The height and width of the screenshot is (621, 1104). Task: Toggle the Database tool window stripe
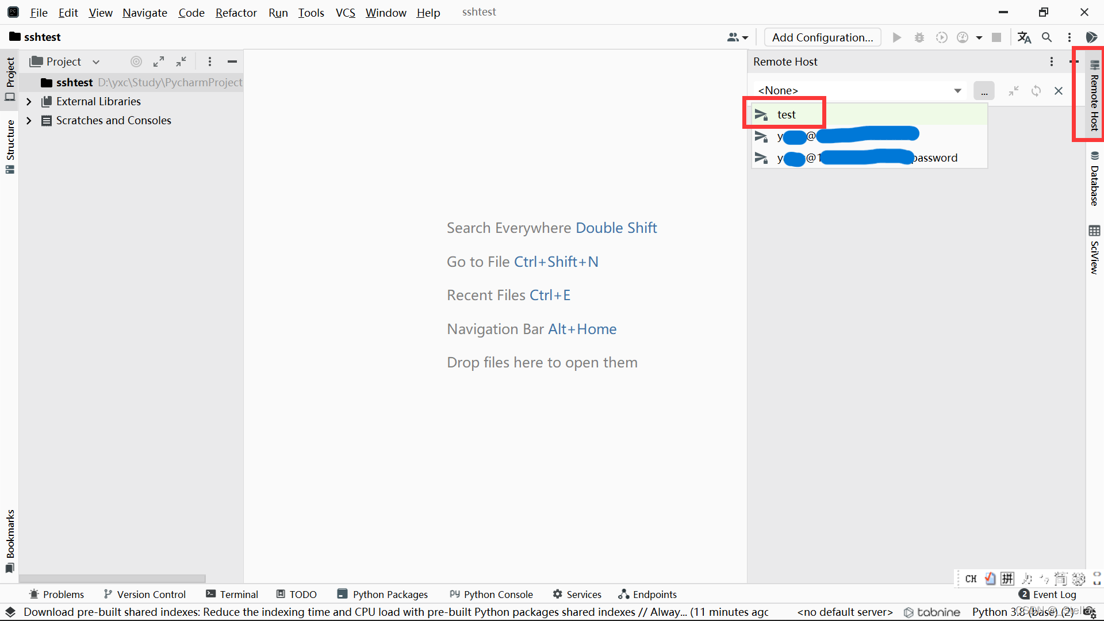[x=1094, y=178]
